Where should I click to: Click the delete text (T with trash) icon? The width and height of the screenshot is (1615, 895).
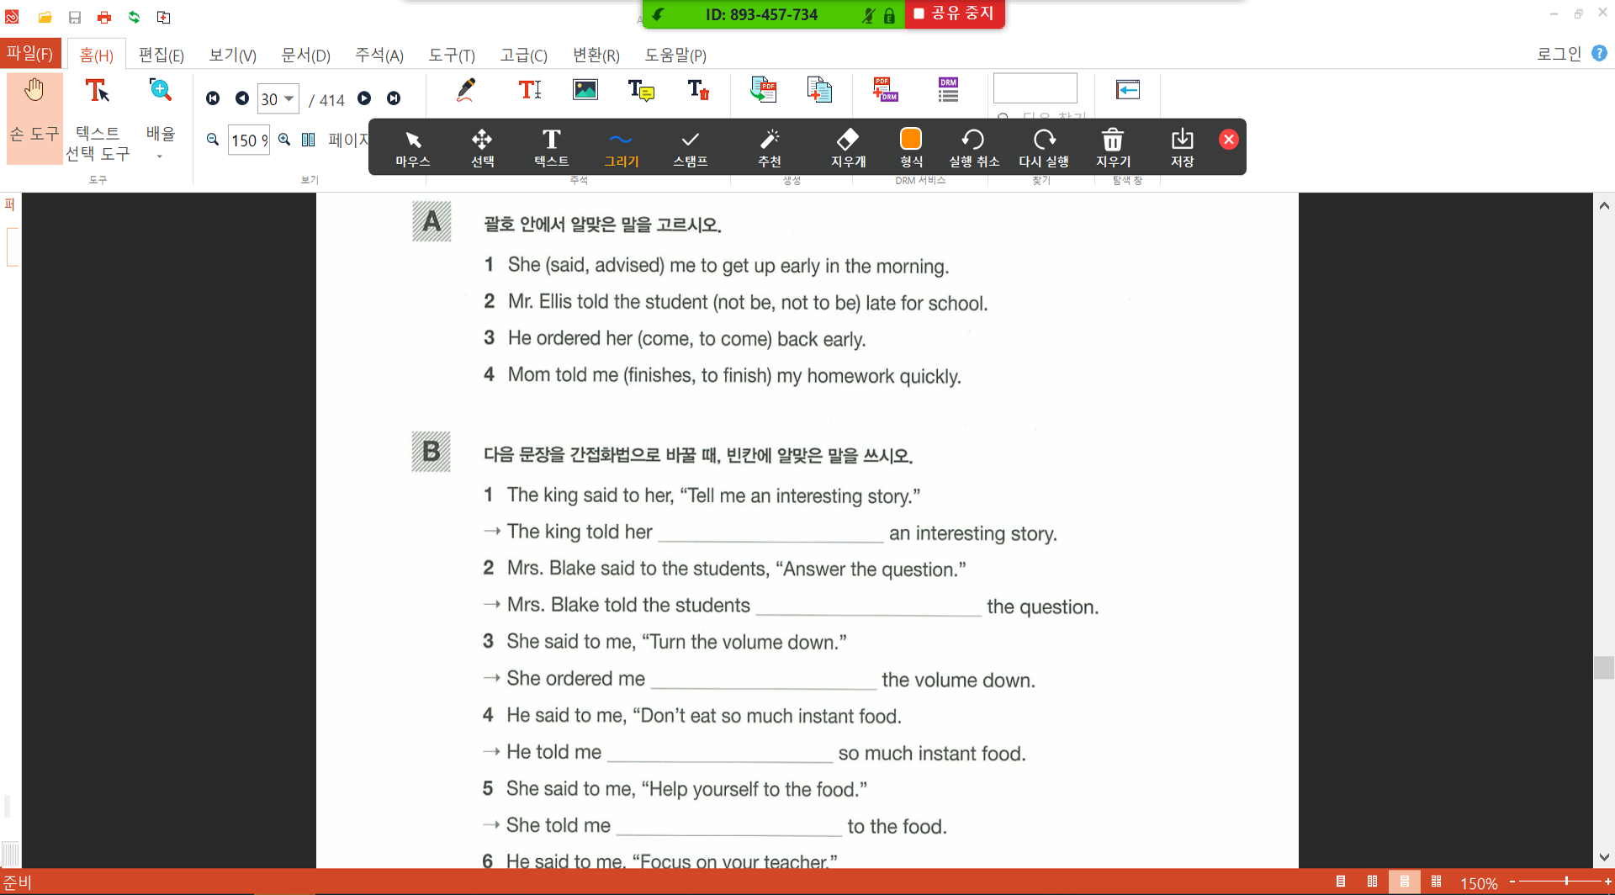coord(698,90)
